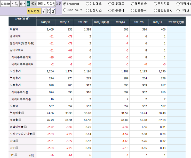Click help icon next to 2022/03(E) header
Viewport: 191px width, 158px height.
coord(182,22)
